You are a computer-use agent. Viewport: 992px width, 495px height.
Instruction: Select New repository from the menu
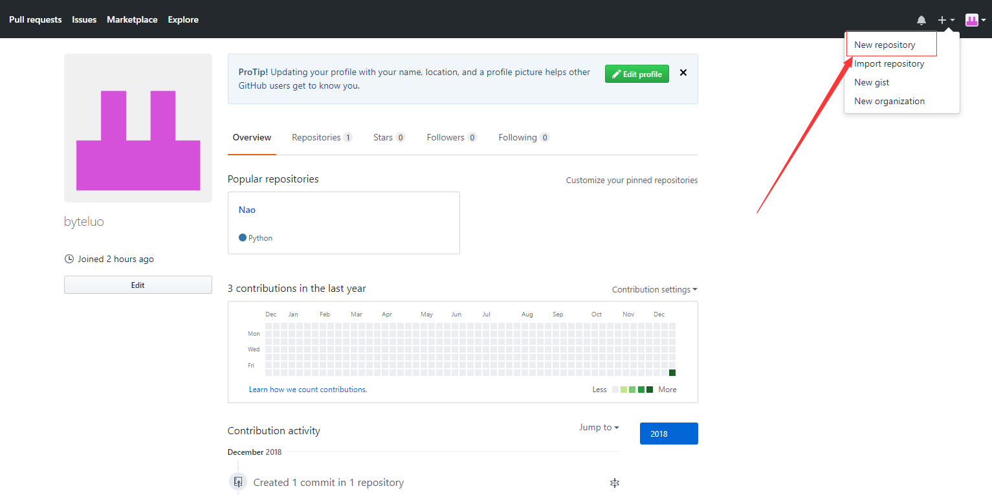coord(885,45)
